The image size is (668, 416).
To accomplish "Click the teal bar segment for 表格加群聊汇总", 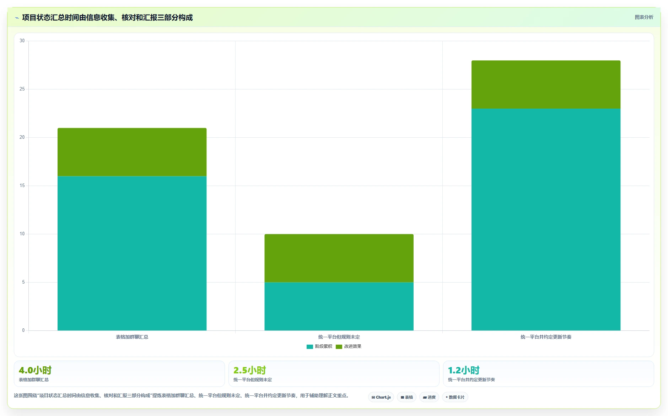I will pos(132,253).
